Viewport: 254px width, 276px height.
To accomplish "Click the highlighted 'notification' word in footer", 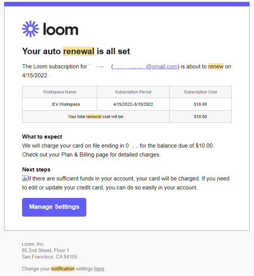I will [63, 269].
